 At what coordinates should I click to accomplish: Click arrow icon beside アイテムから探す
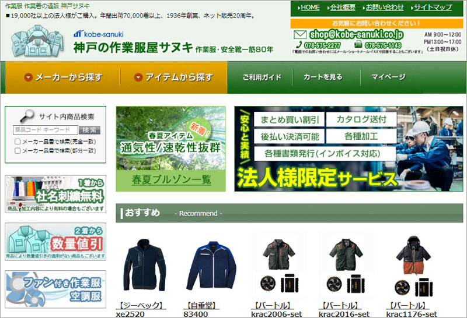pyautogui.click(x=138, y=77)
